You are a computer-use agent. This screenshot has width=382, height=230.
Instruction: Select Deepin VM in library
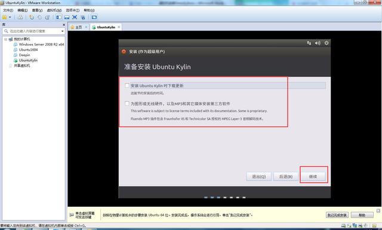pyautogui.click(x=24, y=55)
